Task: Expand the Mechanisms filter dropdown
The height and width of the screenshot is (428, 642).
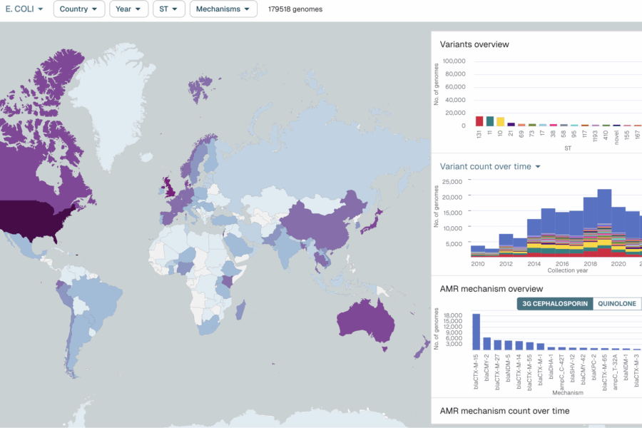Action: pos(223,9)
